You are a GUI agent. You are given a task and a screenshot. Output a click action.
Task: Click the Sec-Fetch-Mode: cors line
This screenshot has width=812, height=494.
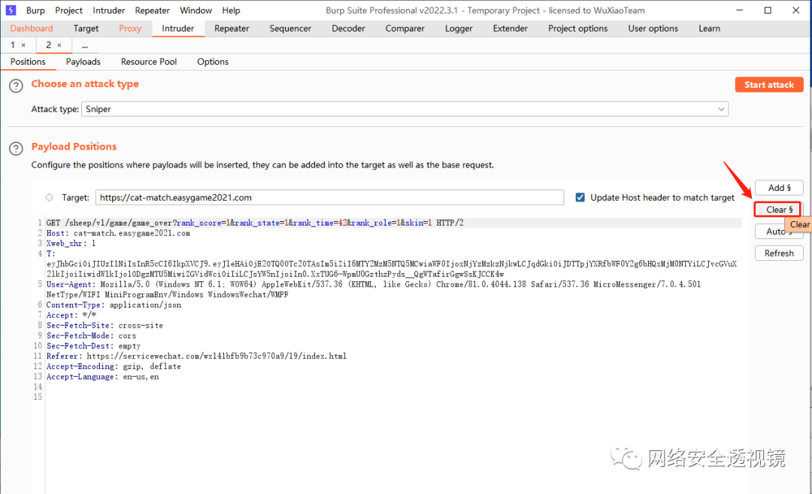click(x=91, y=335)
